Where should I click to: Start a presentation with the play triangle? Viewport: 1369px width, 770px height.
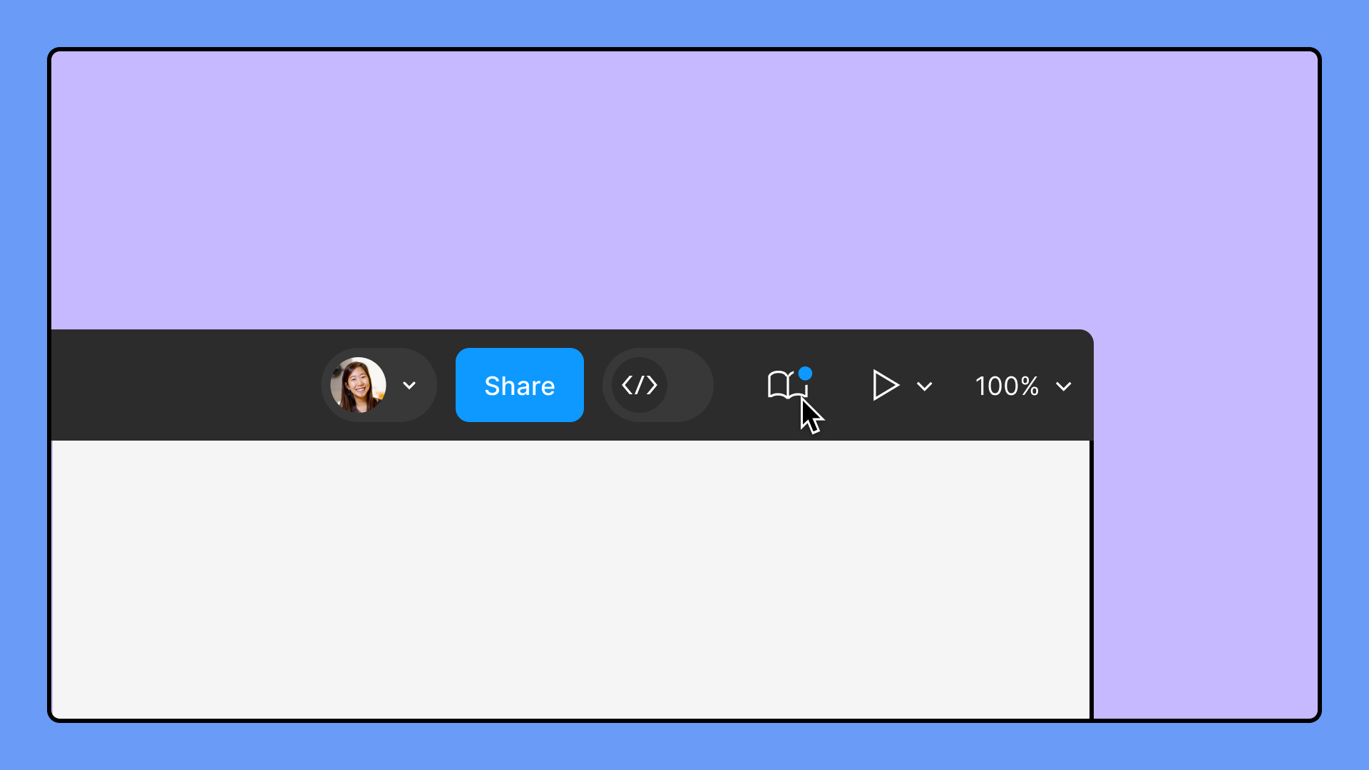click(x=885, y=386)
